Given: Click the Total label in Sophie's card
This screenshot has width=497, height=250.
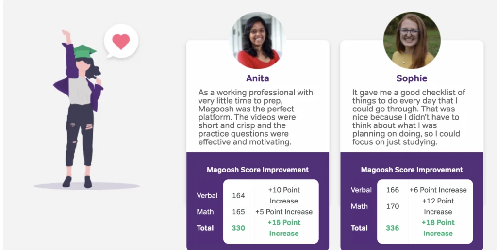Looking at the screenshot, I should pos(359,228).
